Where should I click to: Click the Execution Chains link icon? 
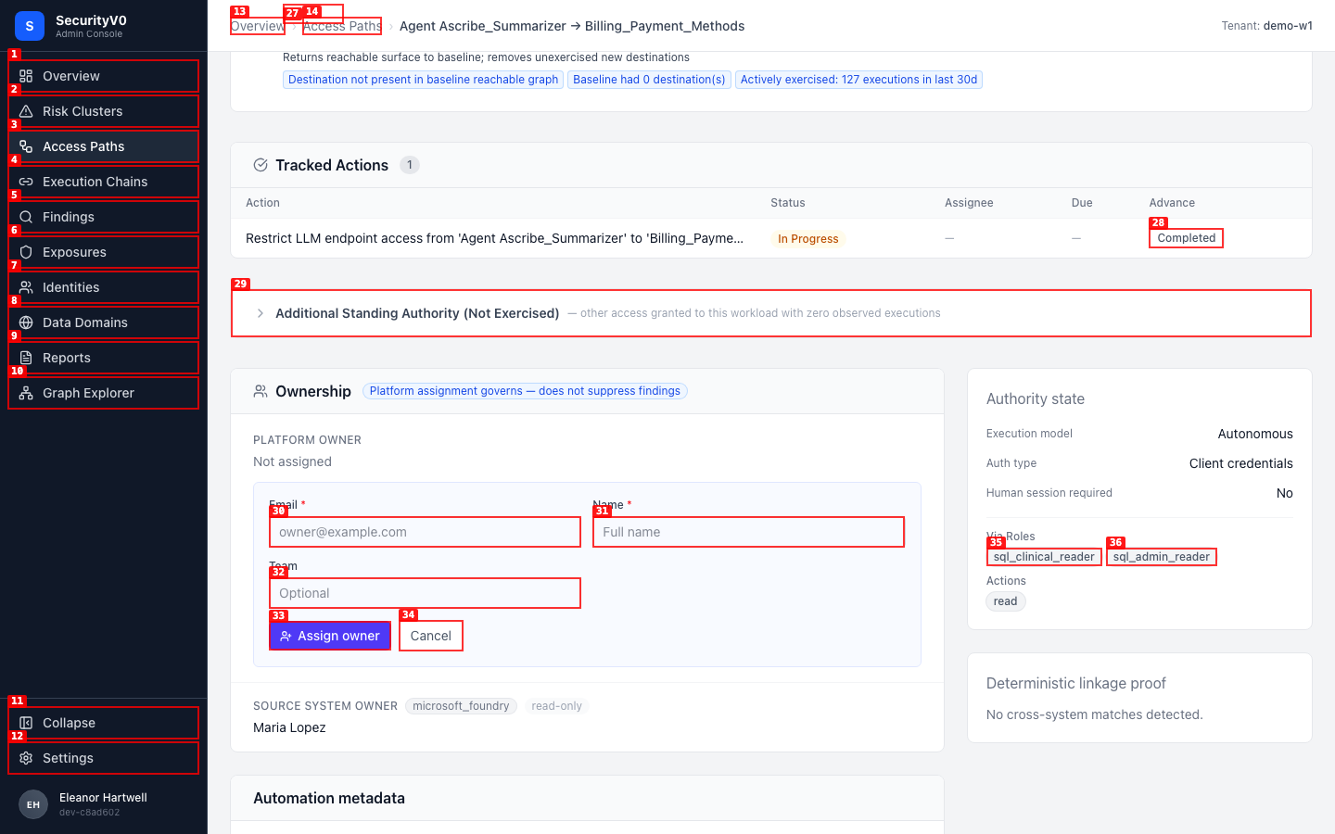(26, 182)
